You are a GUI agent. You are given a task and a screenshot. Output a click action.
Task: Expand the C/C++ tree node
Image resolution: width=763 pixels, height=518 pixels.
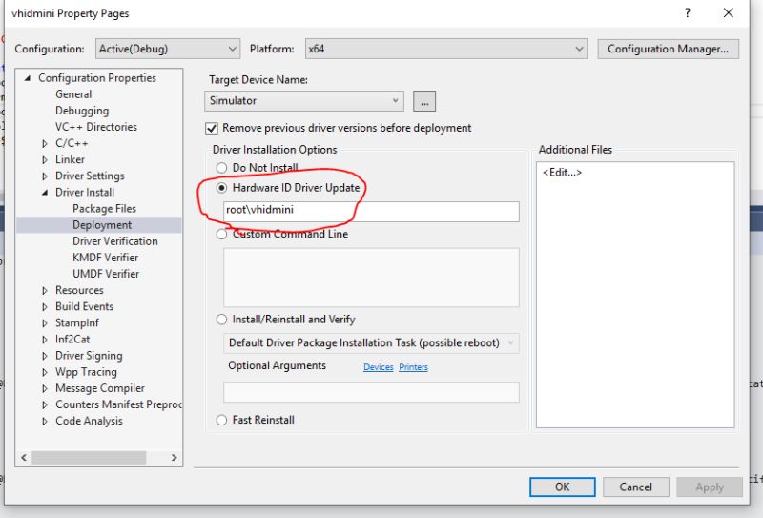[x=45, y=144]
